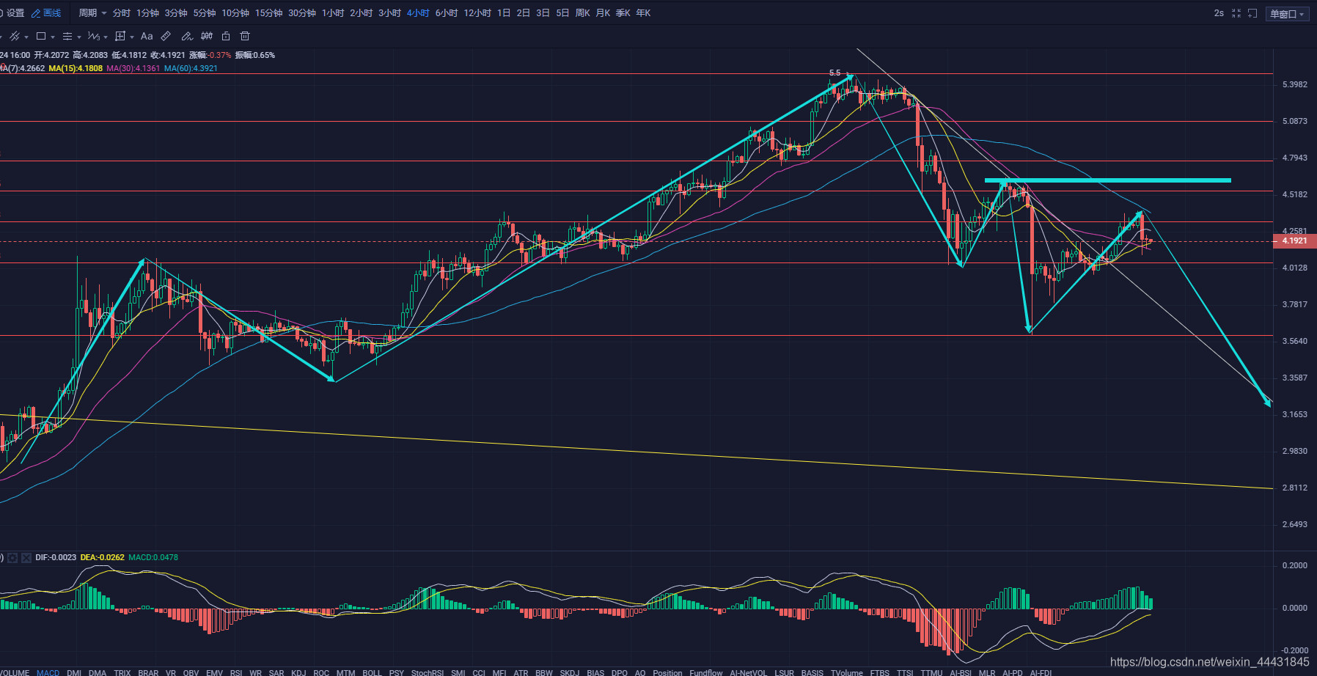Image resolution: width=1317 pixels, height=676 pixels.
Task: Switch to the 1分钟 timeframe
Action: (x=147, y=13)
